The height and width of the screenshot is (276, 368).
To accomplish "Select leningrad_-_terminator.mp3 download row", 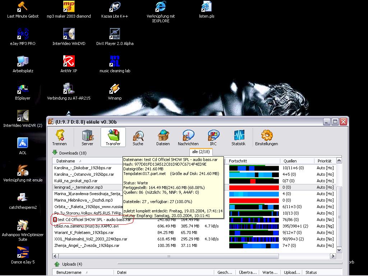I will pos(78,187).
